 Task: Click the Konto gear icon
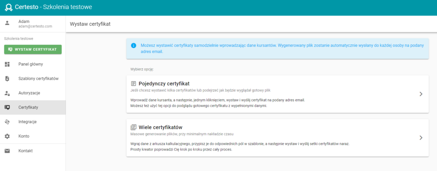click(7, 136)
